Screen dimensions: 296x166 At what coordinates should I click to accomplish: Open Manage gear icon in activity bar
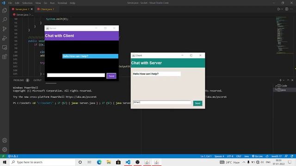click(5, 149)
